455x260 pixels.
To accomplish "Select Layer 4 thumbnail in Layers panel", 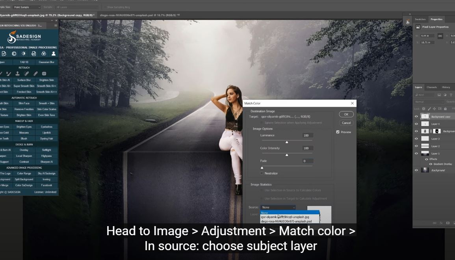I will click(x=425, y=124).
